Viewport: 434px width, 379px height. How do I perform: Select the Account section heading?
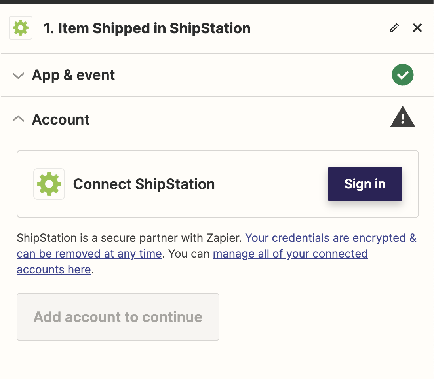61,119
